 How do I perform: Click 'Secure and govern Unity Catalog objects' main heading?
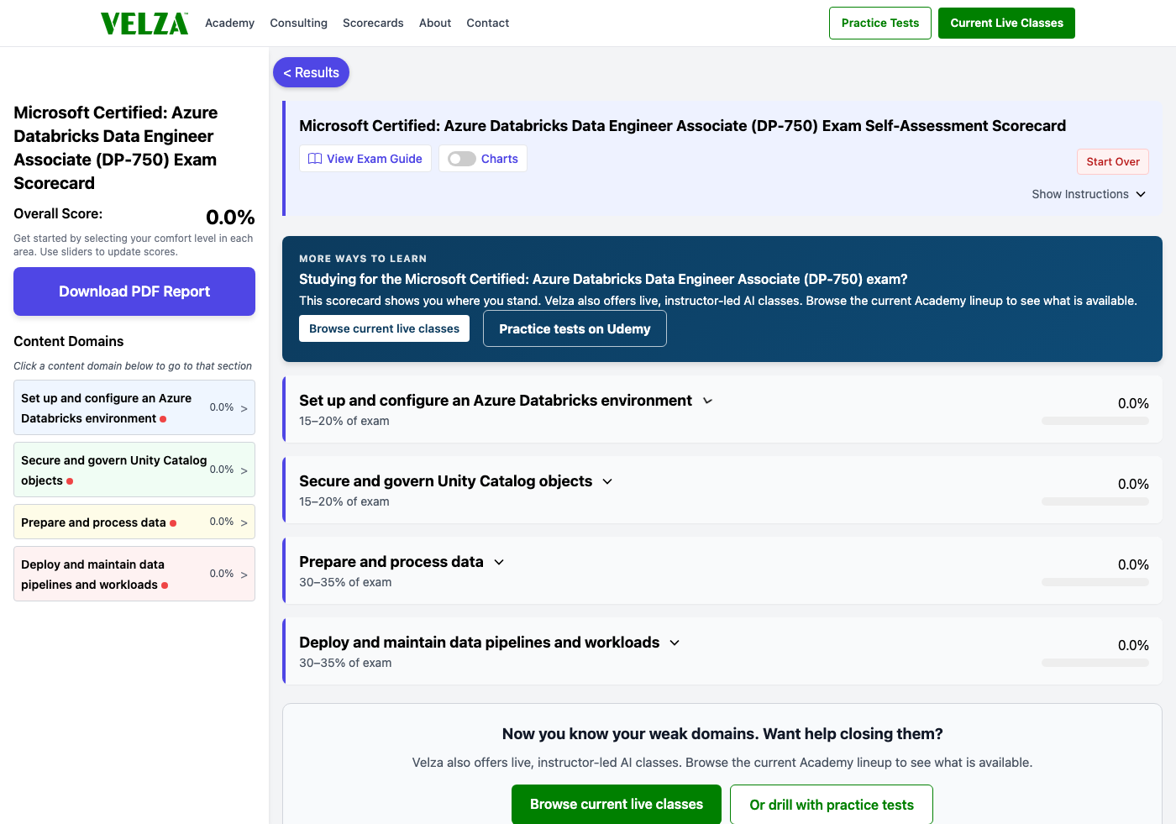tap(445, 481)
